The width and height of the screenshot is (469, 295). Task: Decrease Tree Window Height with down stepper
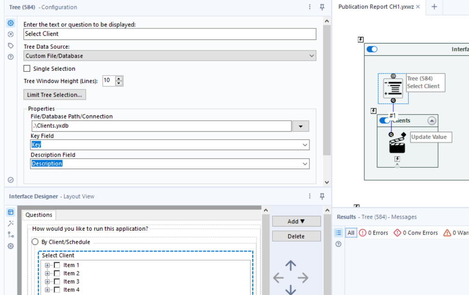coord(119,83)
